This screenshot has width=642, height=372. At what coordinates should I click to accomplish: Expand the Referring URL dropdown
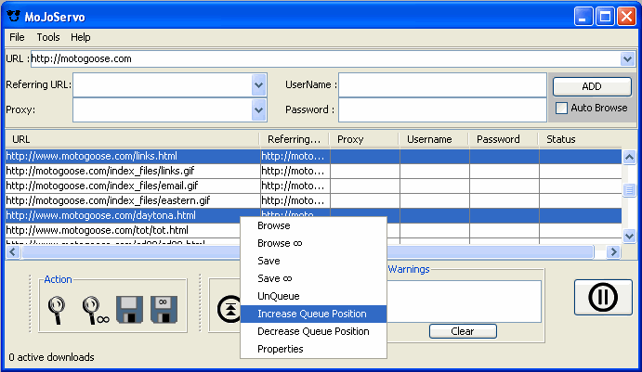(x=258, y=85)
